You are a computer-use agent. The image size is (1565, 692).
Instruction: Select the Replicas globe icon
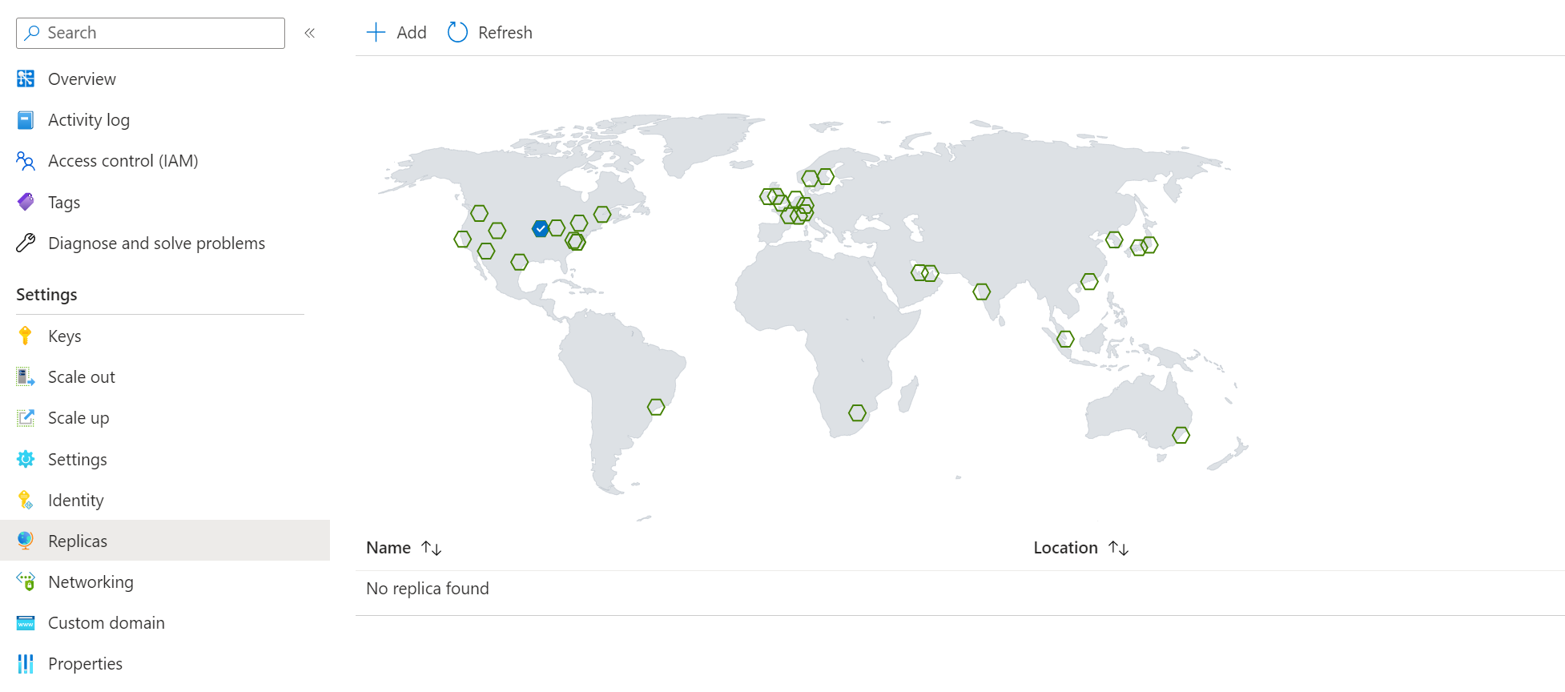click(25, 541)
